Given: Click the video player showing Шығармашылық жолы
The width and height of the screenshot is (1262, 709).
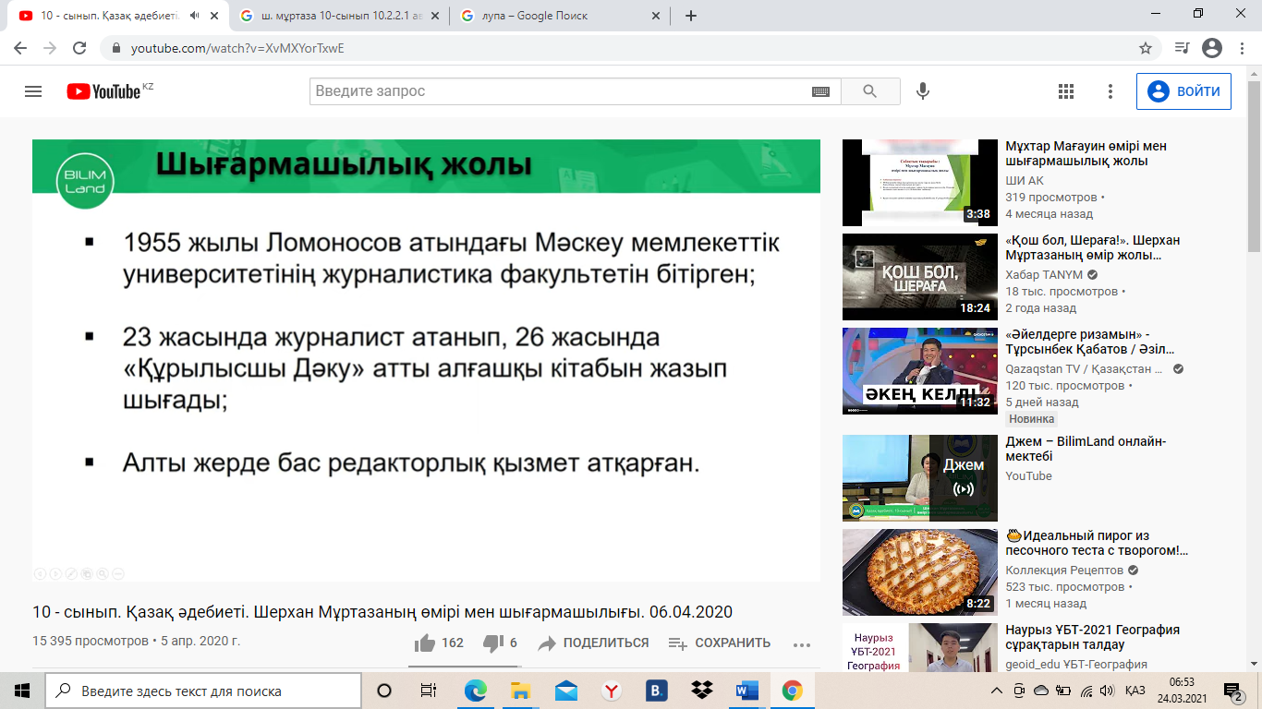Looking at the screenshot, I should pyautogui.click(x=426, y=360).
